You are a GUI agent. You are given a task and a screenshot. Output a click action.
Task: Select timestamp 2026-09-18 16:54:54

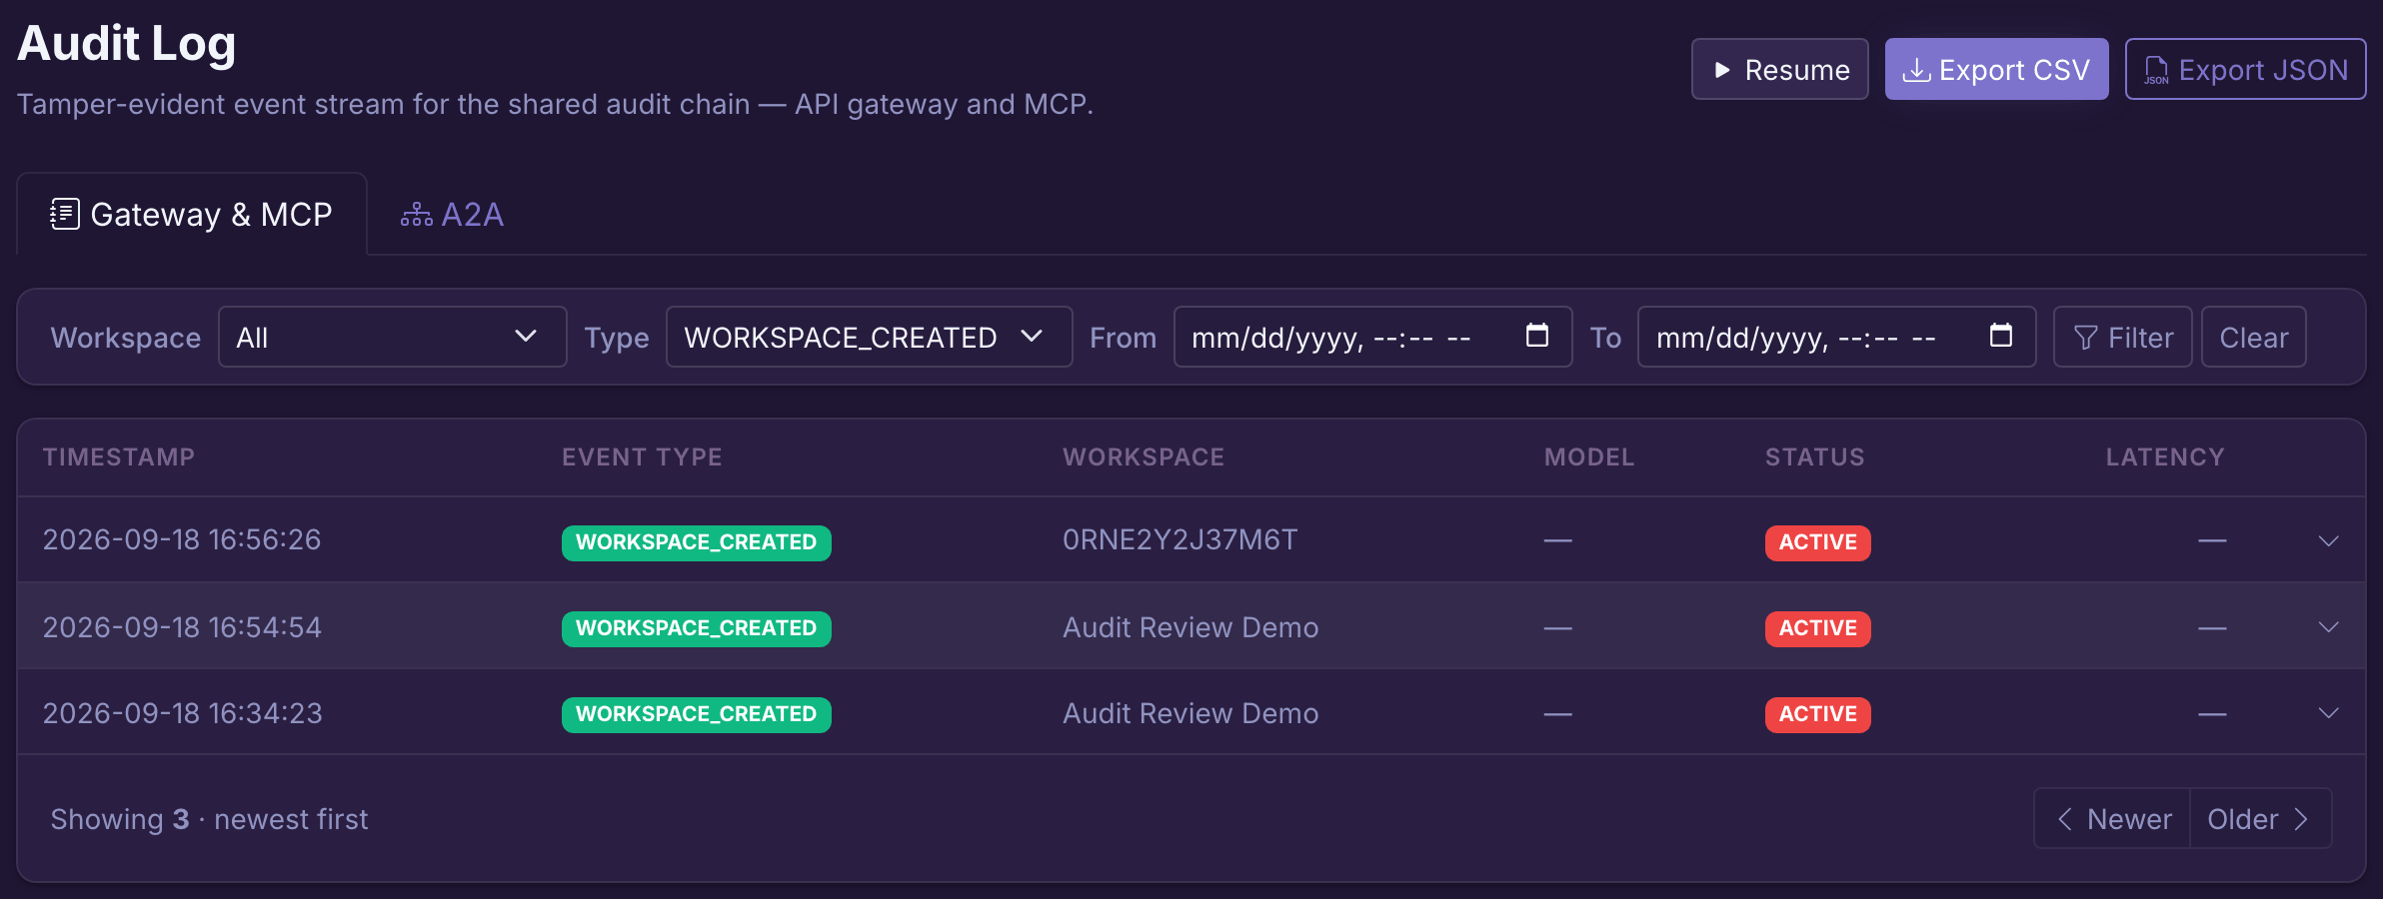182,627
